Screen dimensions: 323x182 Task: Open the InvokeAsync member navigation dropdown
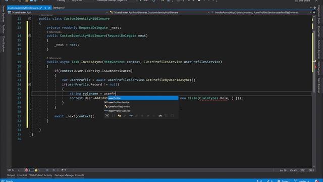[x=261, y=12]
